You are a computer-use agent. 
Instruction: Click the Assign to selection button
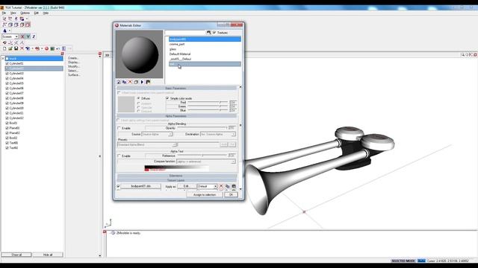coord(205,194)
